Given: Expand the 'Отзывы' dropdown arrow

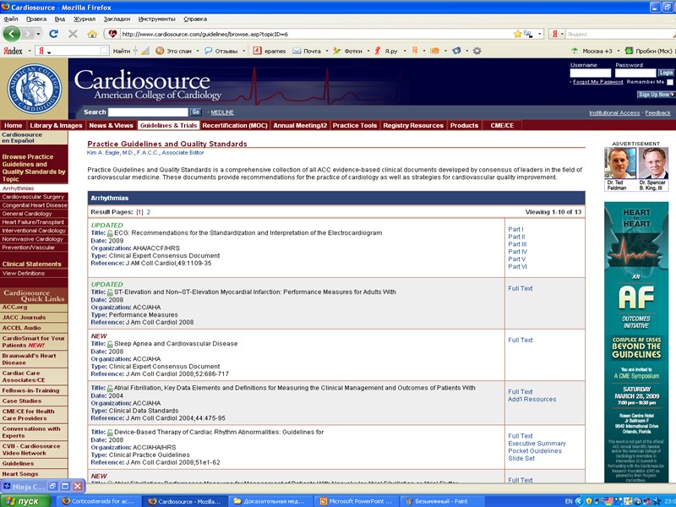Looking at the screenshot, I should (x=243, y=51).
